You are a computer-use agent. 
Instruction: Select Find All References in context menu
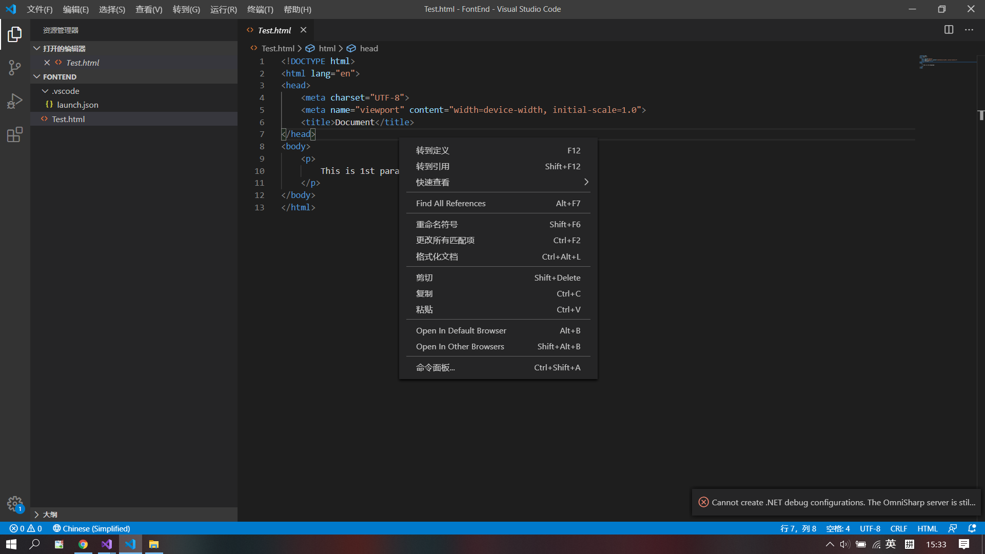[450, 203]
